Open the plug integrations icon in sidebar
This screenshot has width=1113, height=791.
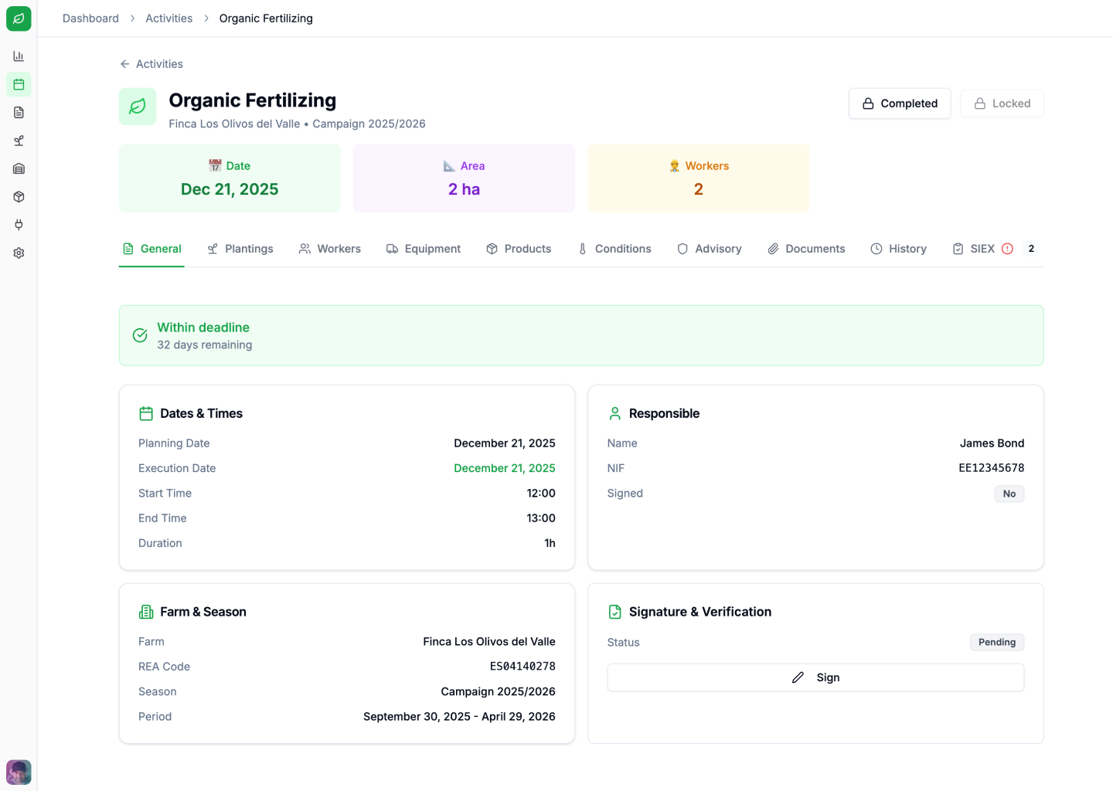pyautogui.click(x=19, y=224)
